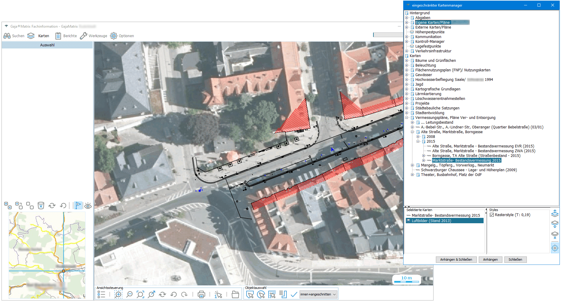The height and width of the screenshot is (302, 561).
Task: Expand the Bäume und Grünflächen node
Action: tap(407, 61)
